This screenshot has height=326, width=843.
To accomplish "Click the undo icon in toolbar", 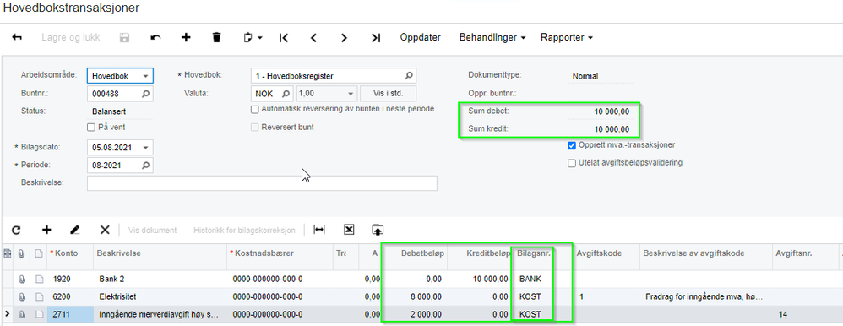I will 155,38.
